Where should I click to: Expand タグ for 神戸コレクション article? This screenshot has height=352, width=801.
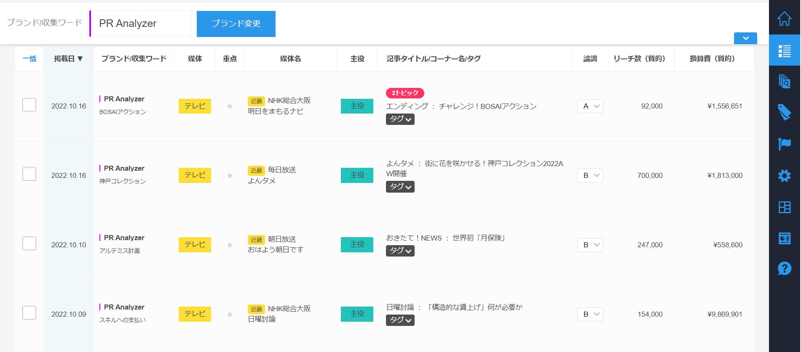click(x=400, y=187)
